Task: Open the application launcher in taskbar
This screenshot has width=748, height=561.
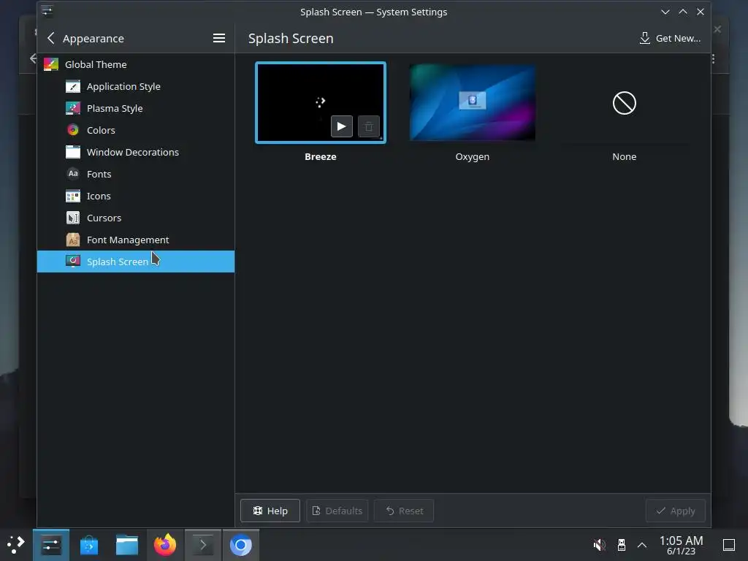Action: tap(16, 545)
